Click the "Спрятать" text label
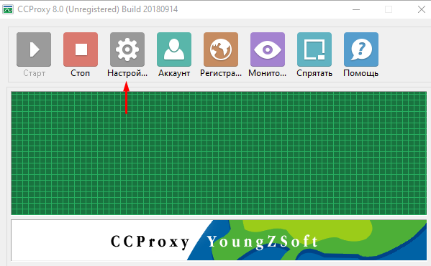This screenshot has width=431, height=266. click(314, 73)
